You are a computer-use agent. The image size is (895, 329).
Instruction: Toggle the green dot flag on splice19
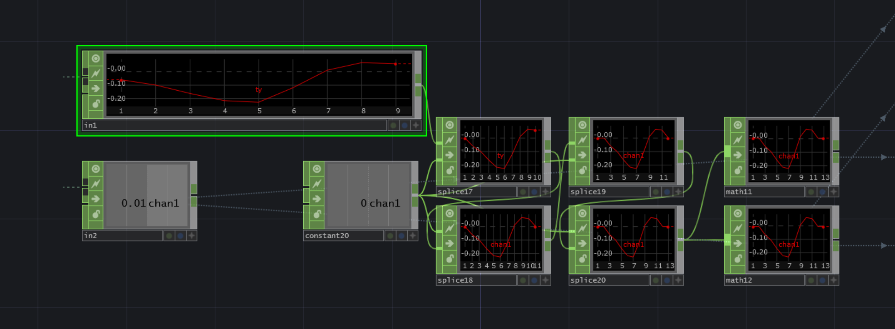656,192
